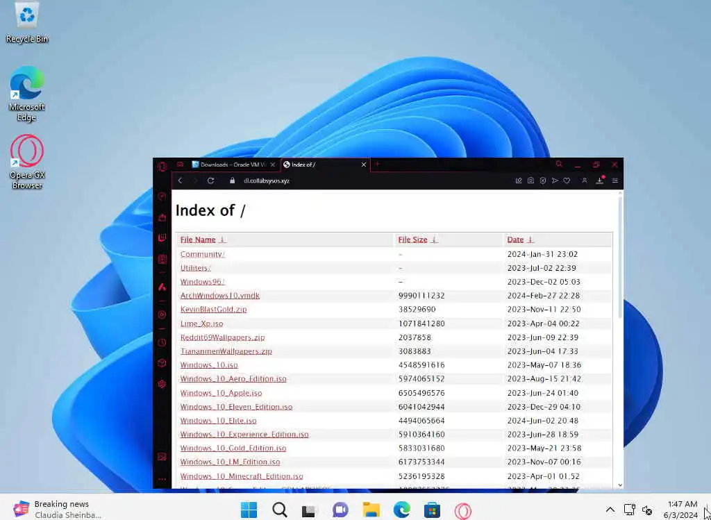This screenshot has width=711, height=520.
Task: Open the GX Control speedometer sidebar panel
Action: click(162, 196)
